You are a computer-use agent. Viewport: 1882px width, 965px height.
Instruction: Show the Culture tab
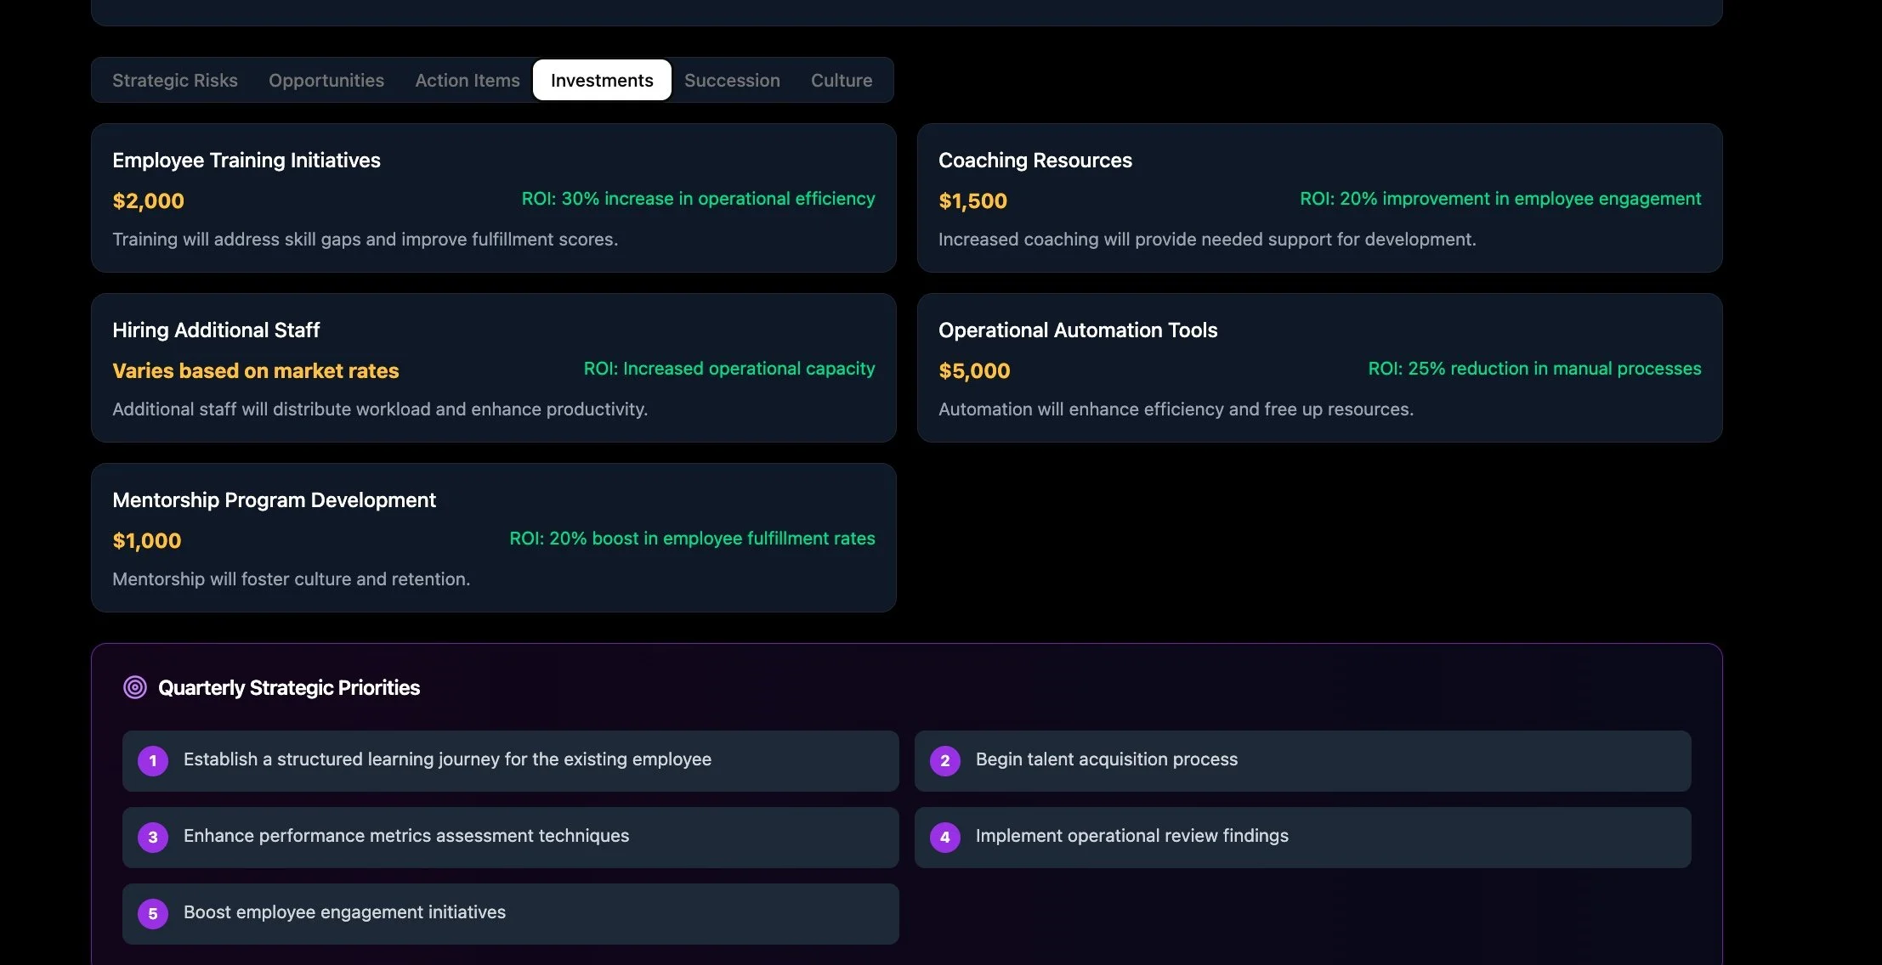(842, 81)
